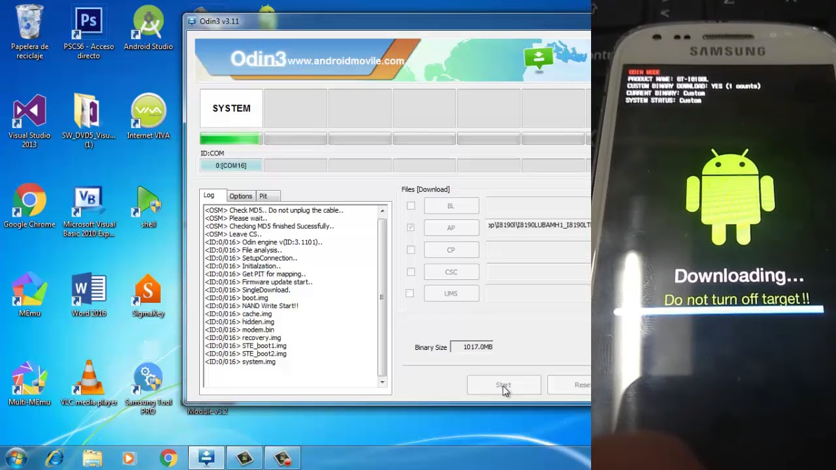Click the 'Files [Download]' group label
Screen dimensions: 836x470
(425, 189)
